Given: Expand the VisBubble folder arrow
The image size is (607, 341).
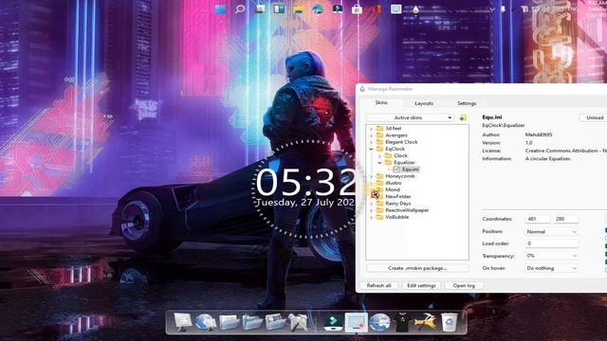Looking at the screenshot, I should pyautogui.click(x=371, y=217).
